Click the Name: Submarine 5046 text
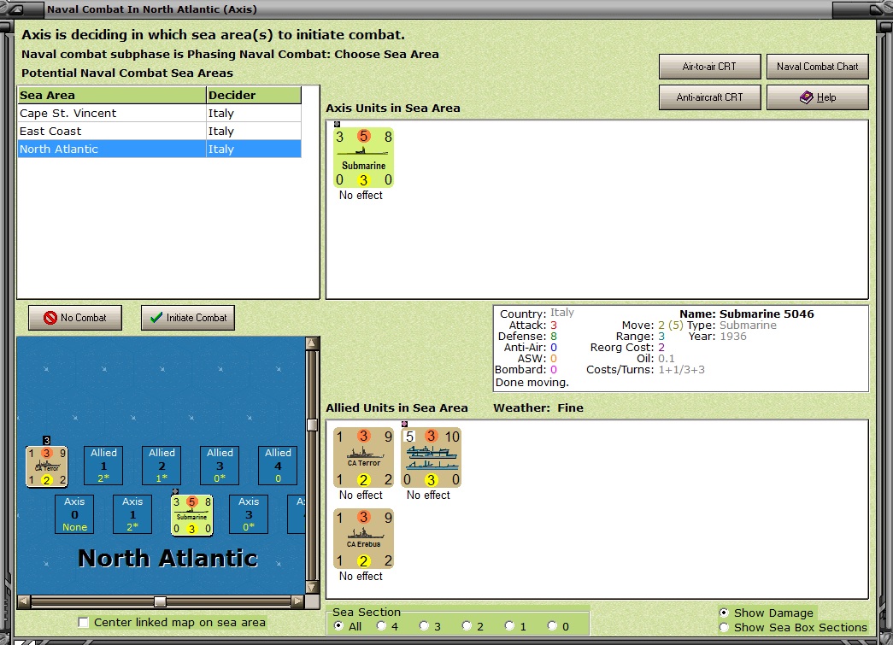Screen dimensions: 893x645 (747, 314)
